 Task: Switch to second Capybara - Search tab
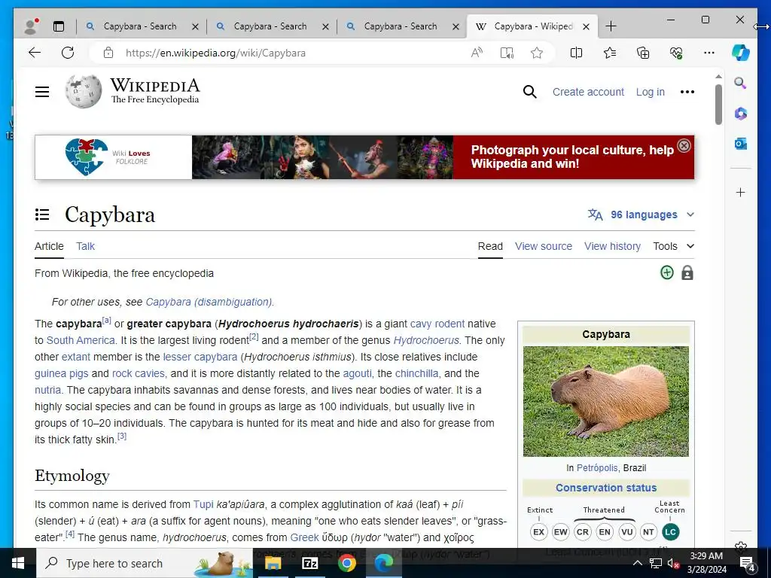pyautogui.click(x=270, y=26)
